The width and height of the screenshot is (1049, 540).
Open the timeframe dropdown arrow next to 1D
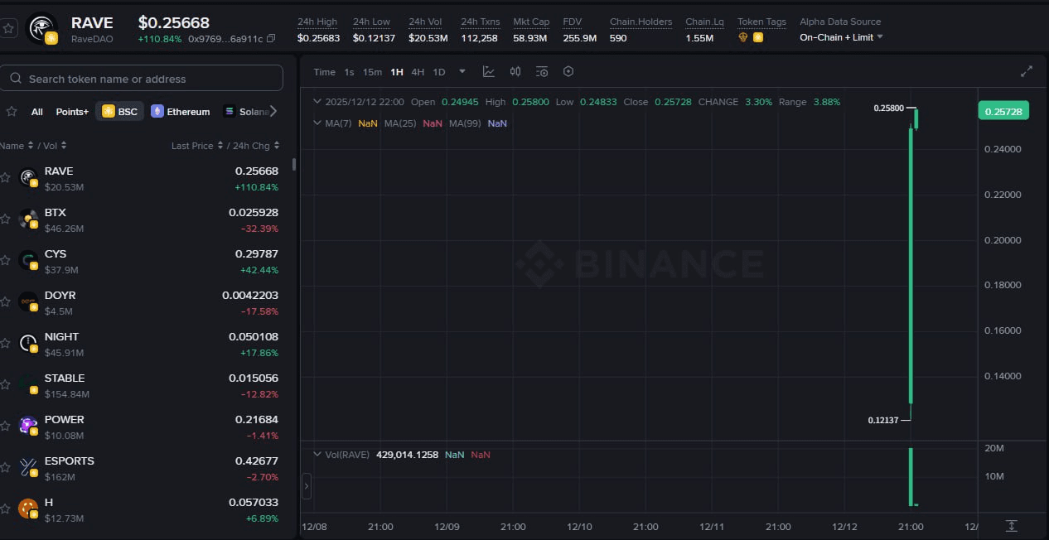pos(461,71)
